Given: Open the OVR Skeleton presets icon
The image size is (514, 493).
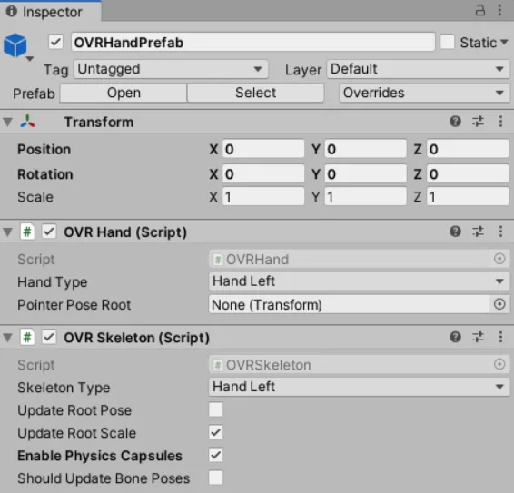Looking at the screenshot, I should pos(478,337).
